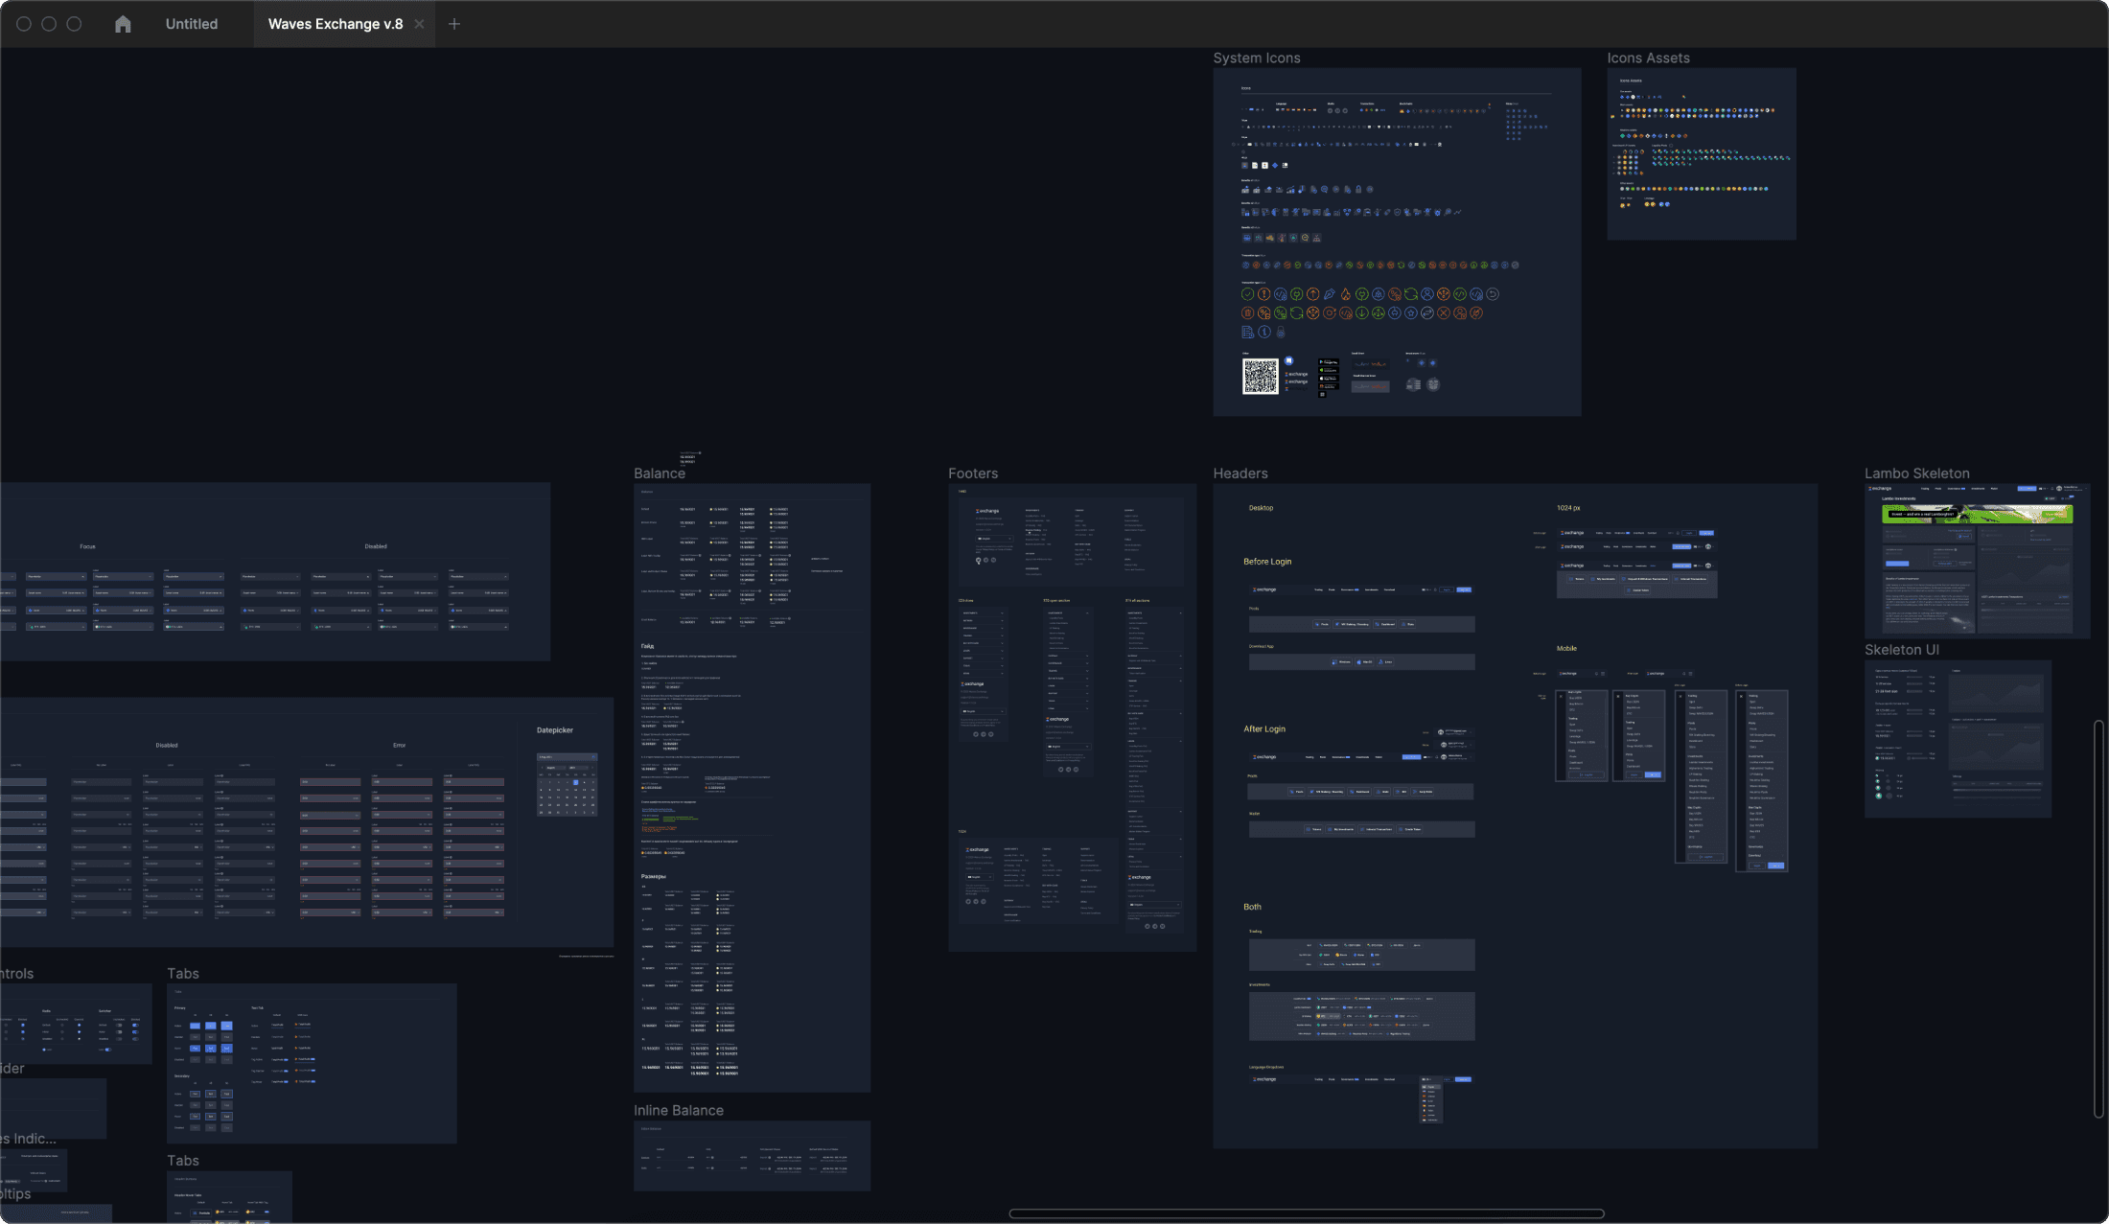Click the System Icons frame label
This screenshot has width=2109, height=1224.
pos(1256,58)
